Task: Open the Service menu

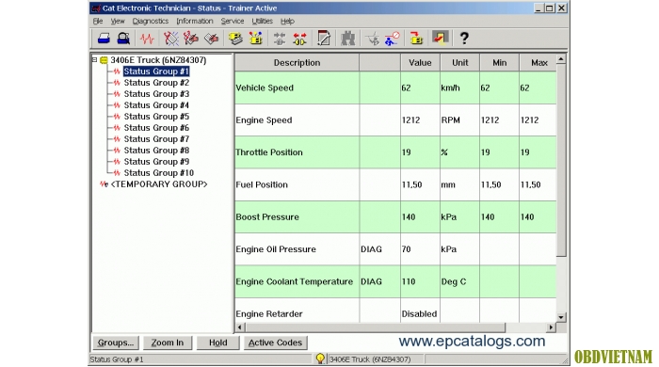Action: pos(232,21)
